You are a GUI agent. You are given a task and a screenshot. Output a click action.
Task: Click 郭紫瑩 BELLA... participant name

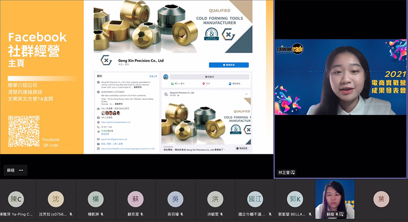click(x=291, y=214)
